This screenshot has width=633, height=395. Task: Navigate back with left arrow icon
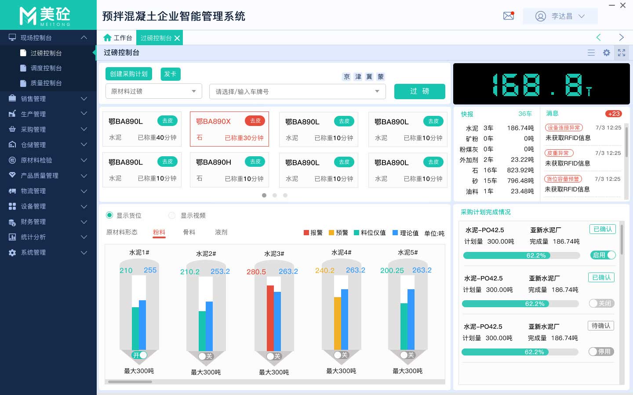[x=598, y=38]
